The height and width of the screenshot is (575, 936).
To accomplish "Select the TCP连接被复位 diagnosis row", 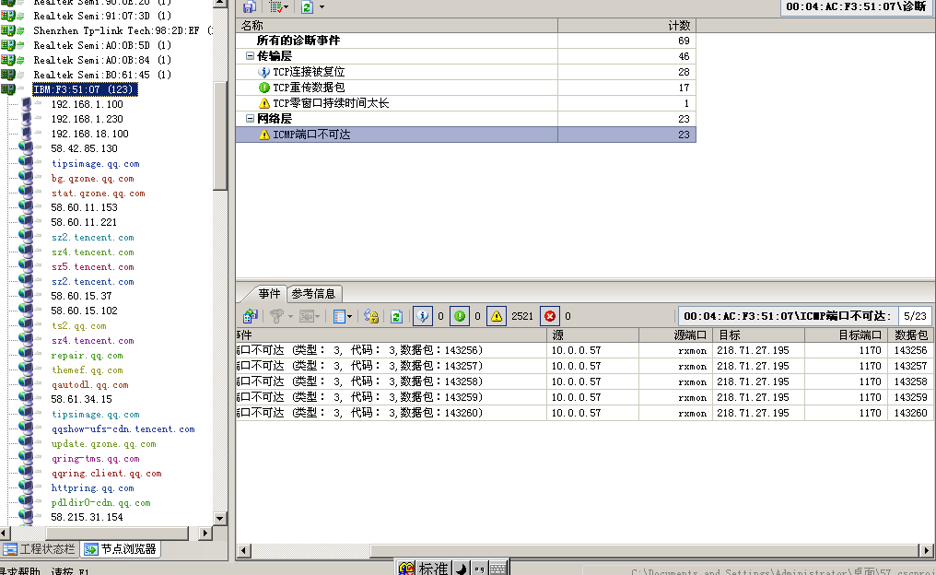I will (465, 72).
